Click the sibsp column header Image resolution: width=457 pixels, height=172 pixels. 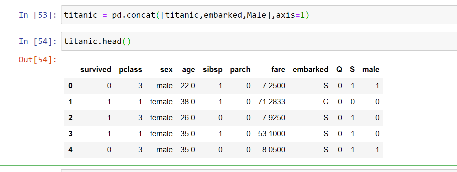(212, 70)
